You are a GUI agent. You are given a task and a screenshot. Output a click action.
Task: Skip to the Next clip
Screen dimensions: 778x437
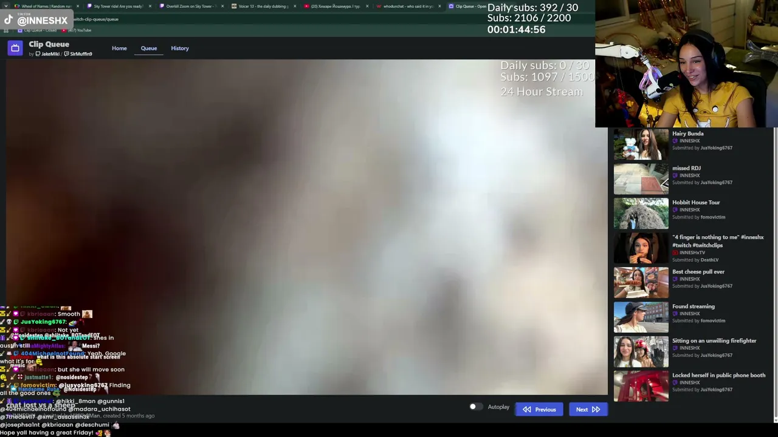pyautogui.click(x=588, y=409)
